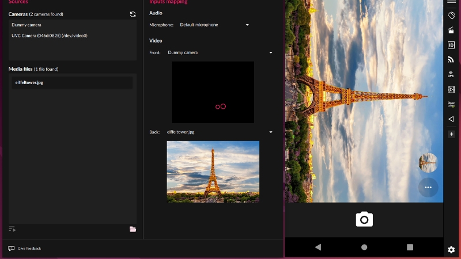The width and height of the screenshot is (461, 259).
Task: Open the network signal widget
Action: tap(451, 60)
